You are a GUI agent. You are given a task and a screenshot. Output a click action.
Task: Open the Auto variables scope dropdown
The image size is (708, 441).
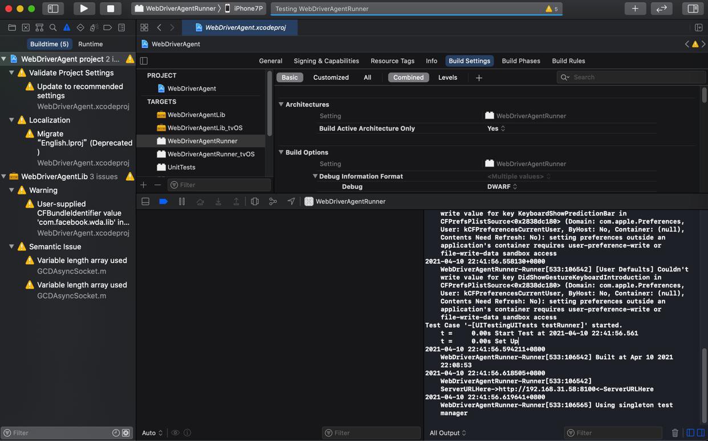point(152,433)
